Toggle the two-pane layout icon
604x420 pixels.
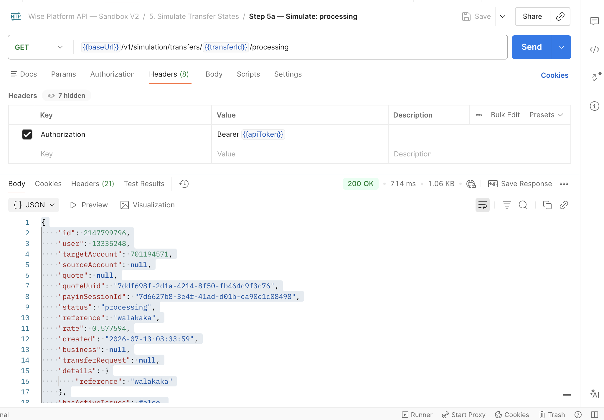click(595, 415)
